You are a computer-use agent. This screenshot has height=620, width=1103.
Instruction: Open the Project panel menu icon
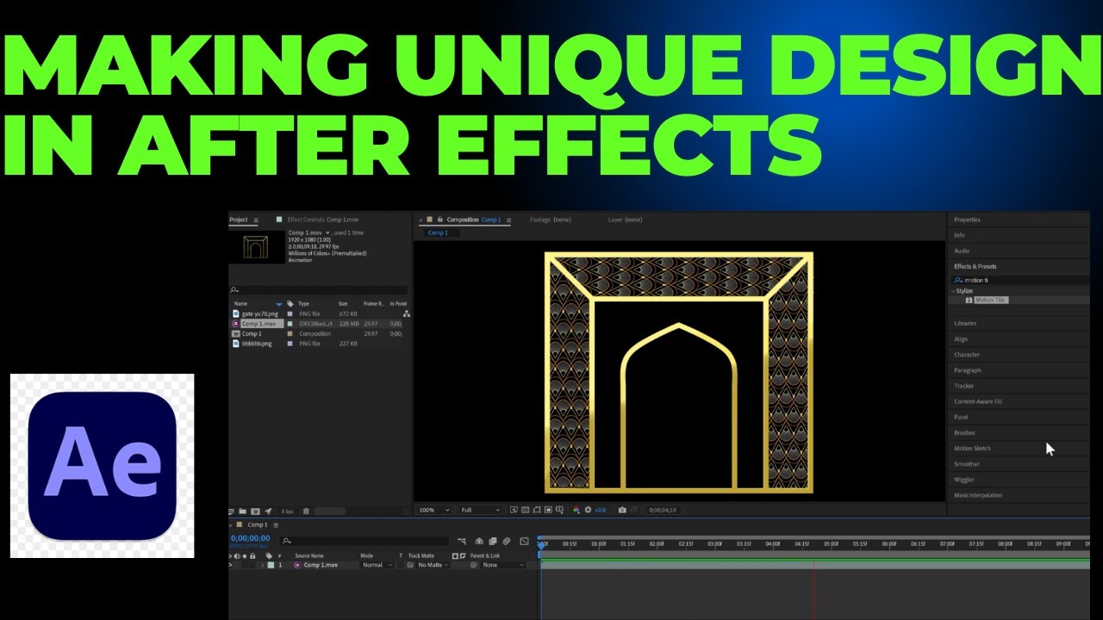pos(256,220)
